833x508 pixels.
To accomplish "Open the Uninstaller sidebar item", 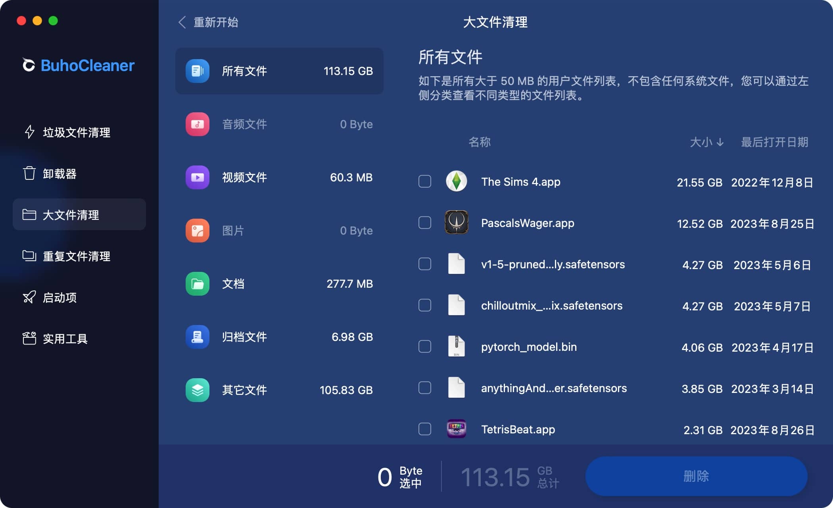I will [x=59, y=174].
